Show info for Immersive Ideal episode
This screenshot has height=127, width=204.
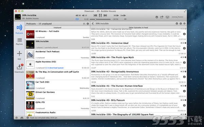click(x=184, y=48)
